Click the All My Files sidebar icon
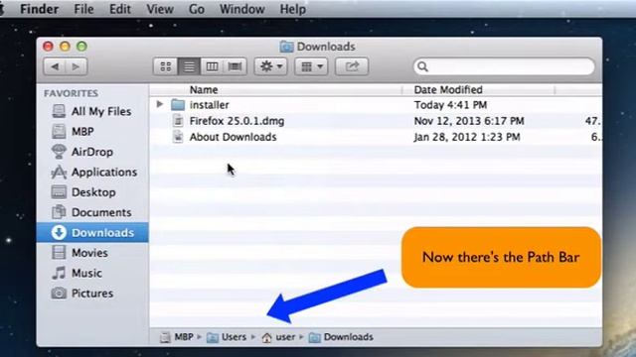This screenshot has width=636, height=357. (59, 111)
